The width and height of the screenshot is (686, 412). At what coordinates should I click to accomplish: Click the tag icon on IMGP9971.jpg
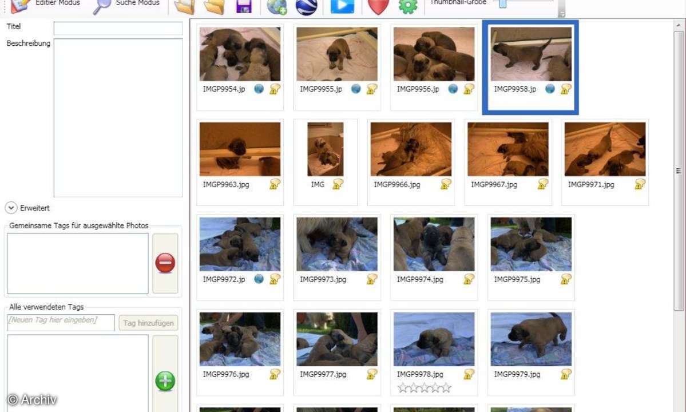click(x=640, y=184)
